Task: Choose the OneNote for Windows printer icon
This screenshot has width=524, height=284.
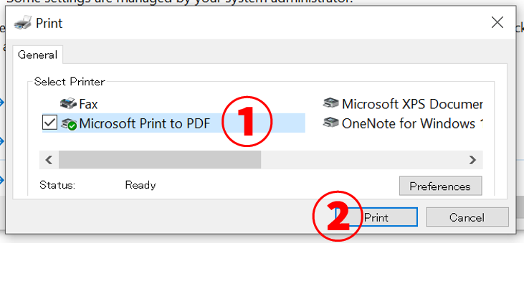Action: click(x=331, y=123)
